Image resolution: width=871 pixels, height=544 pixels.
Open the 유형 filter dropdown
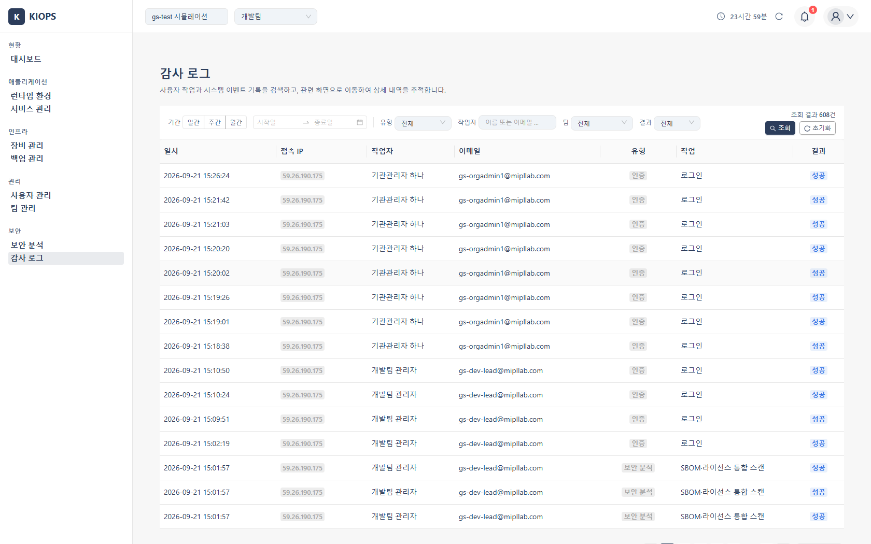(x=423, y=123)
